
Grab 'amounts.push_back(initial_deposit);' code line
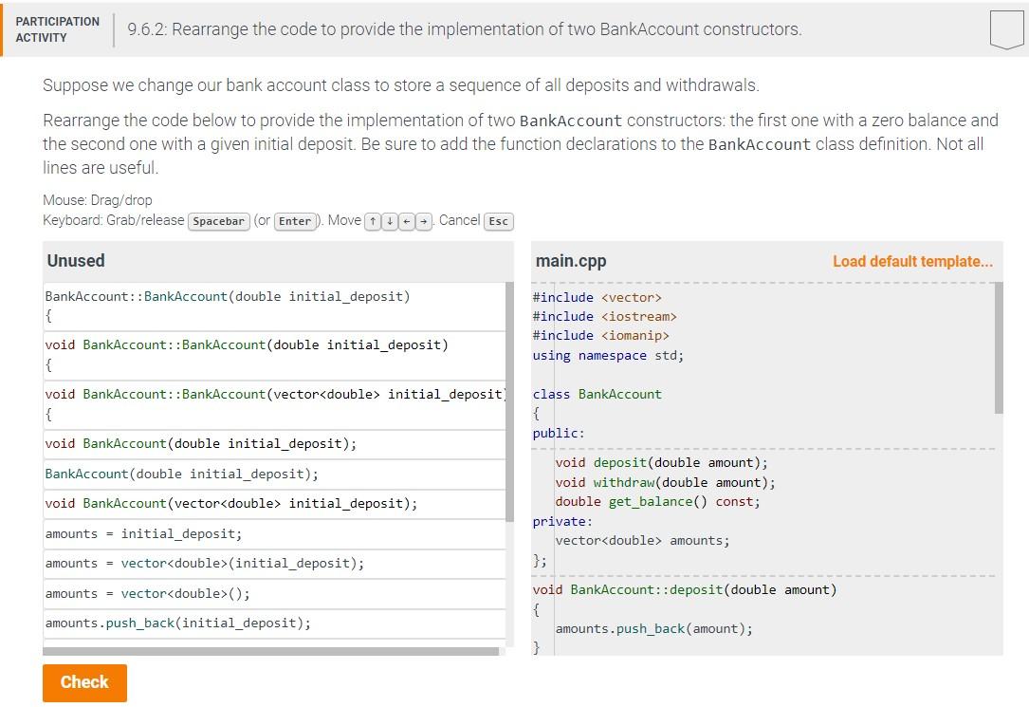click(x=178, y=623)
